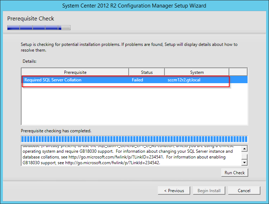Click the prerequisite checking progress bar

(134, 139)
